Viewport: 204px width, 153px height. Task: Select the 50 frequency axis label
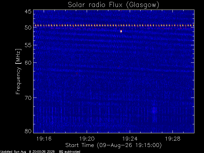(28, 27)
